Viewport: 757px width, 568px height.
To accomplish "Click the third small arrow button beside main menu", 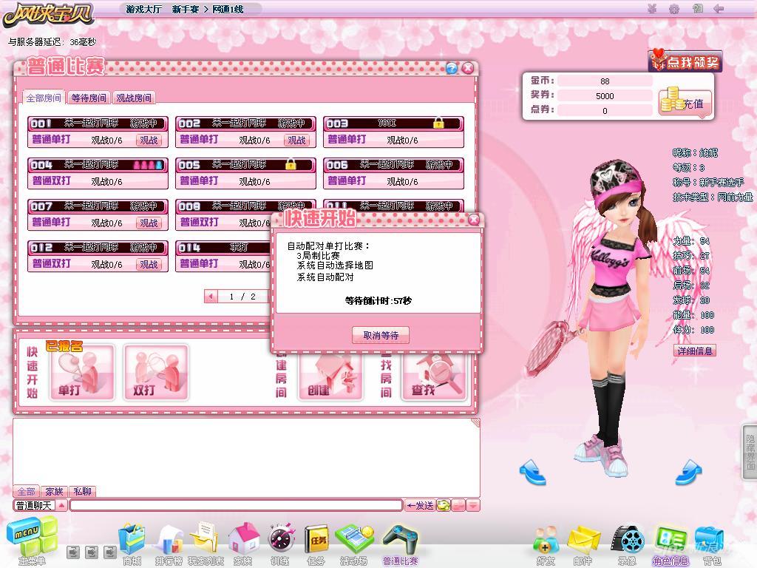I will pyautogui.click(x=111, y=552).
